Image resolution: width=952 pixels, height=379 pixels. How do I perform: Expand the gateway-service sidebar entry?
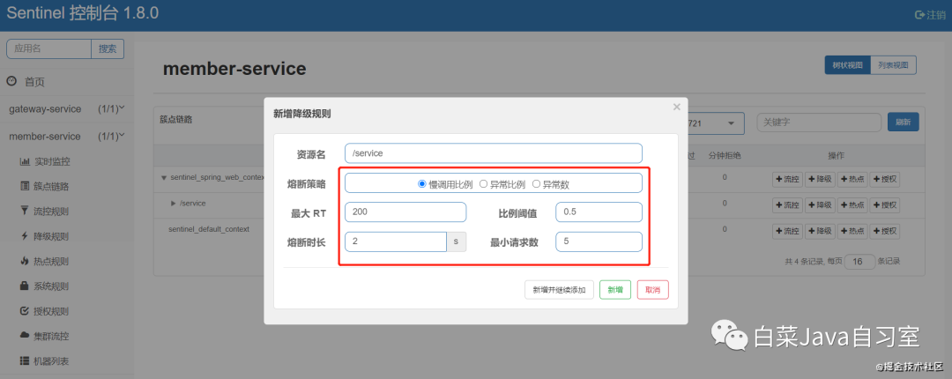[x=67, y=109]
